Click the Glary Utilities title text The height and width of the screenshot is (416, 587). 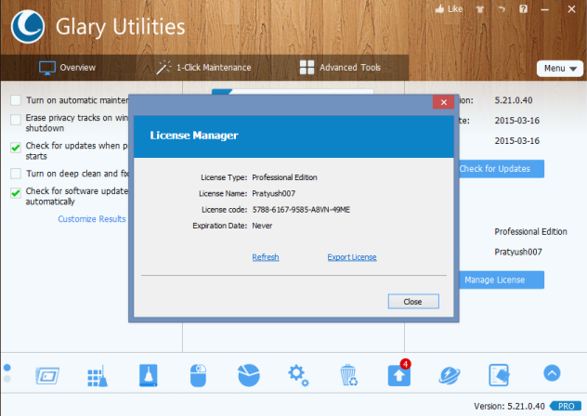121,27
